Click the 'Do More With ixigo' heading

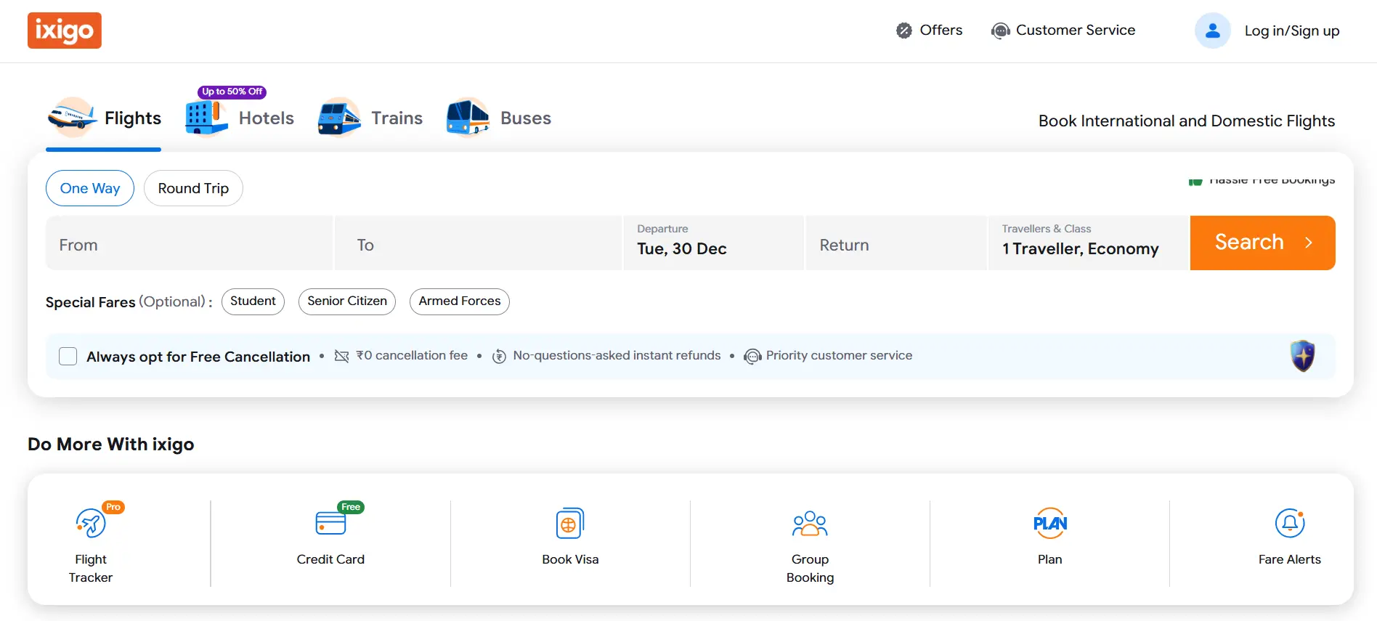(111, 445)
